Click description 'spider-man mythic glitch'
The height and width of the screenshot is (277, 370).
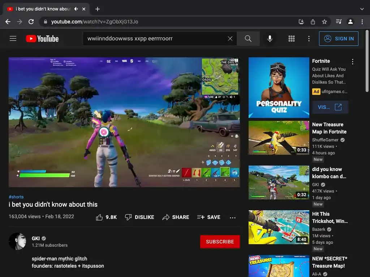click(60, 259)
